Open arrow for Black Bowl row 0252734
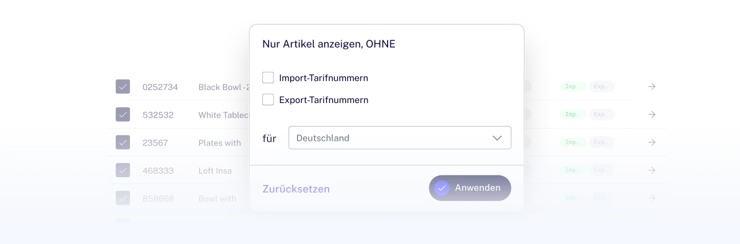Viewport: 740px width, 244px height. (652, 87)
